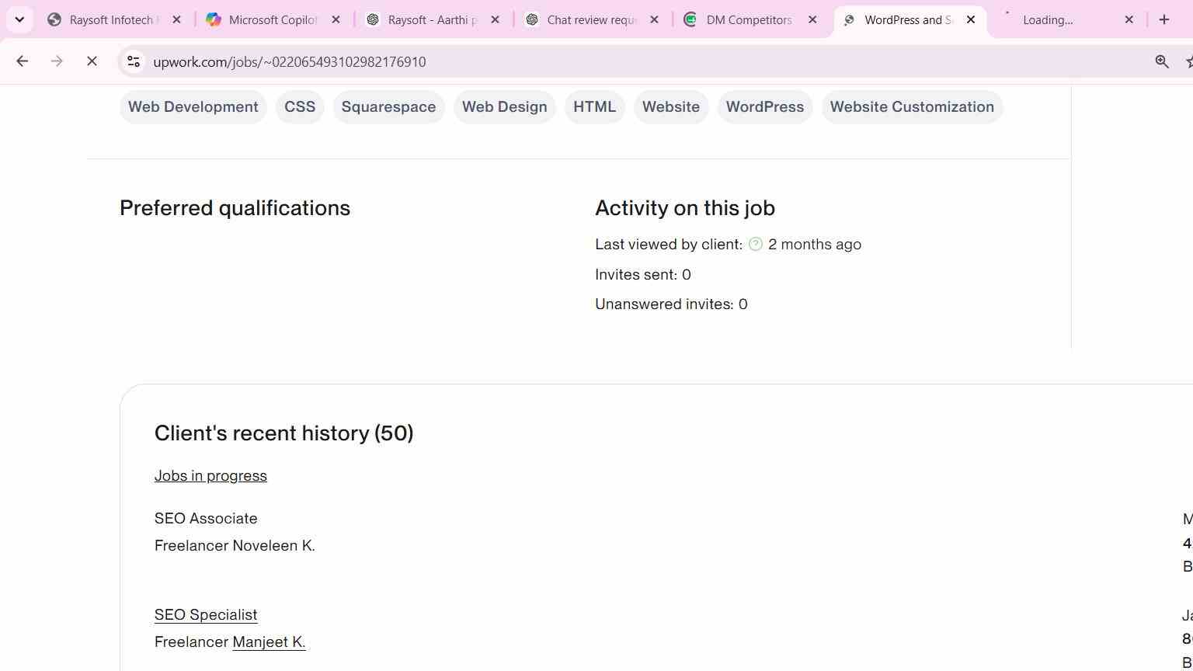The image size is (1193, 671).
Task: Open the Raysoft - Aarthi tab
Action: point(433,19)
